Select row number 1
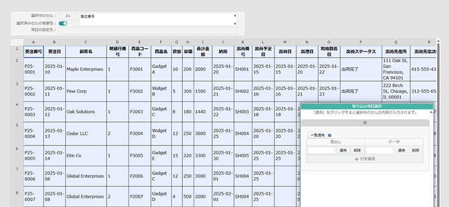449x207 pixels. coord(17,51)
